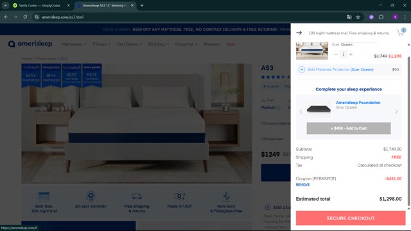Go forward in browser history

click(x=15, y=17)
